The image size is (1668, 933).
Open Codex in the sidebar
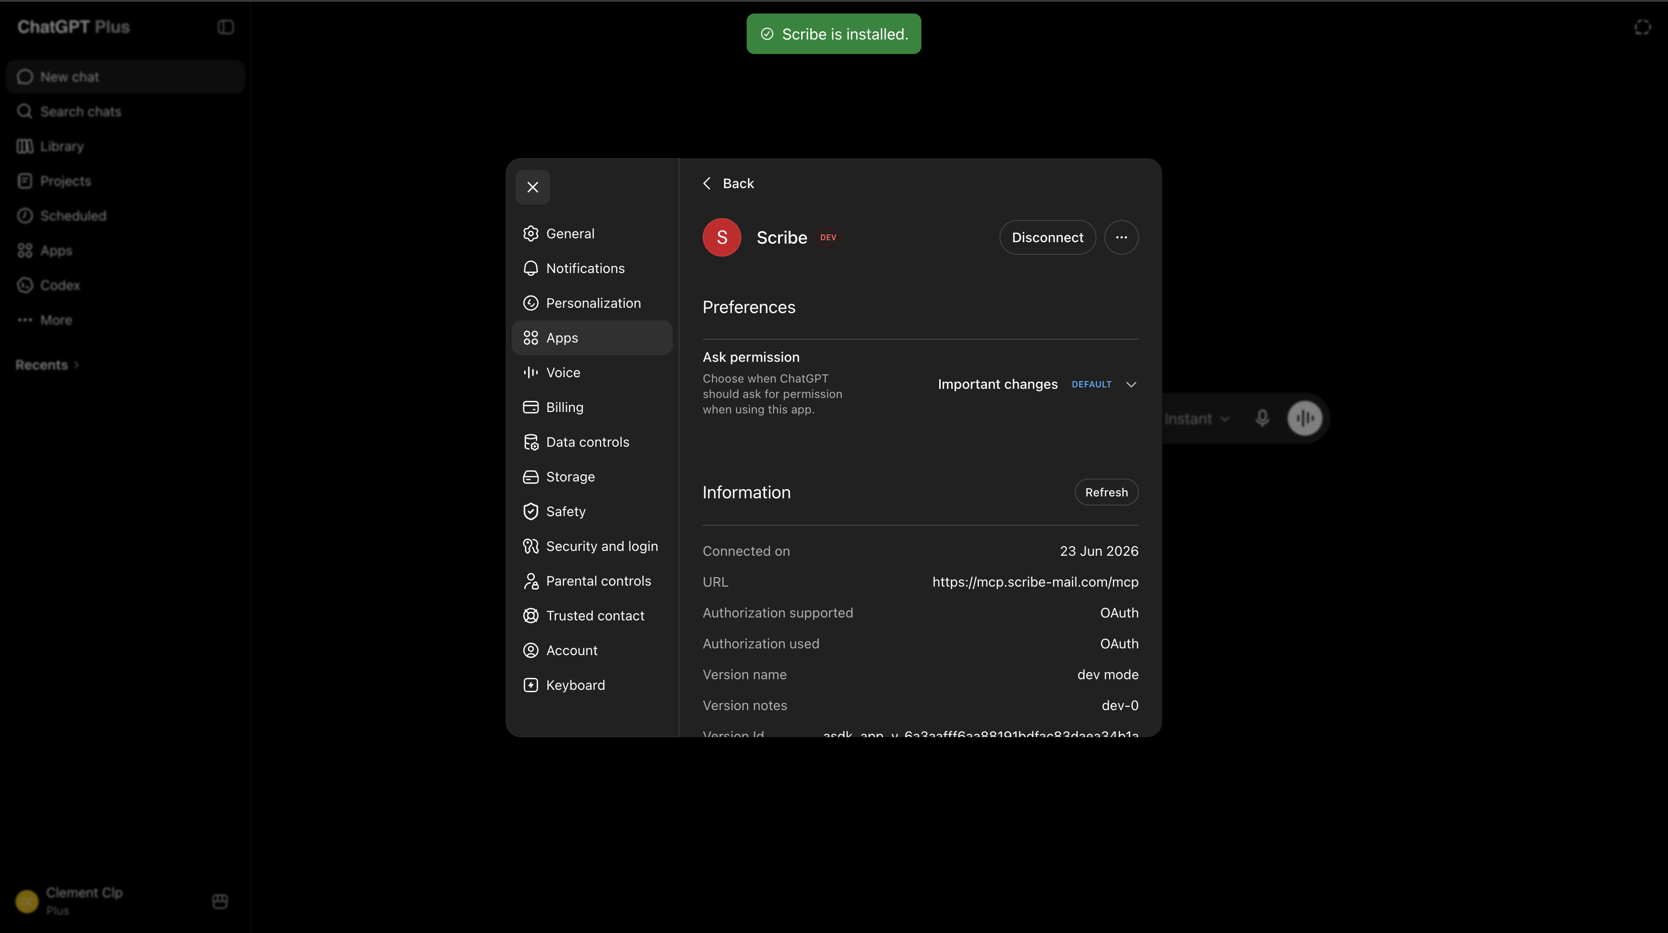[125, 285]
